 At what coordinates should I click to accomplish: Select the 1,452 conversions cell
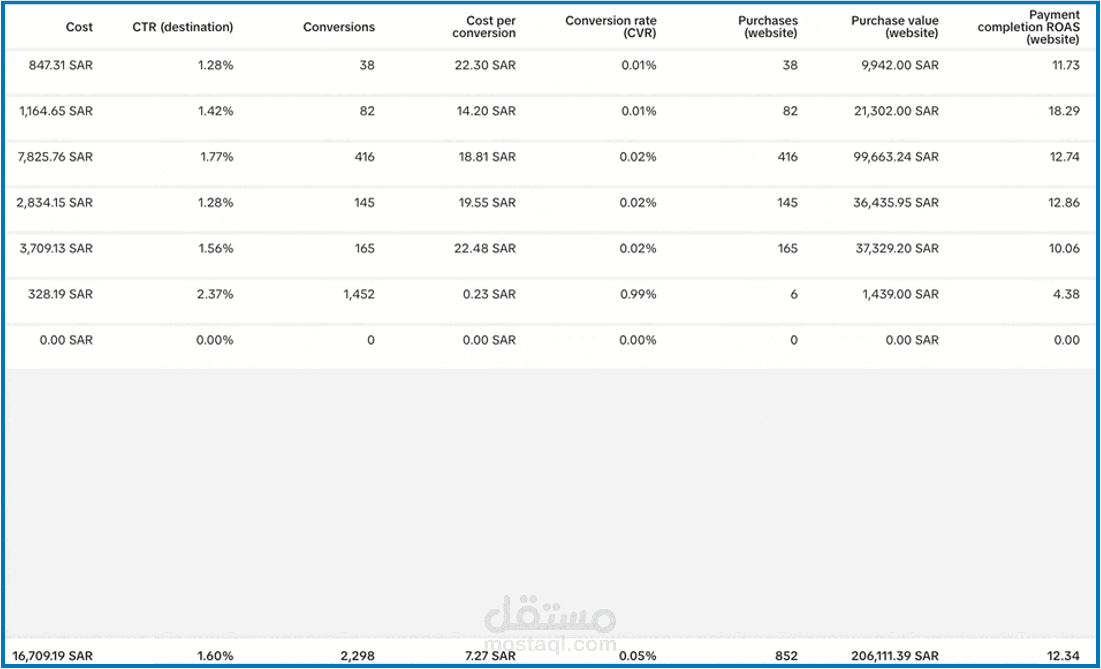click(359, 294)
